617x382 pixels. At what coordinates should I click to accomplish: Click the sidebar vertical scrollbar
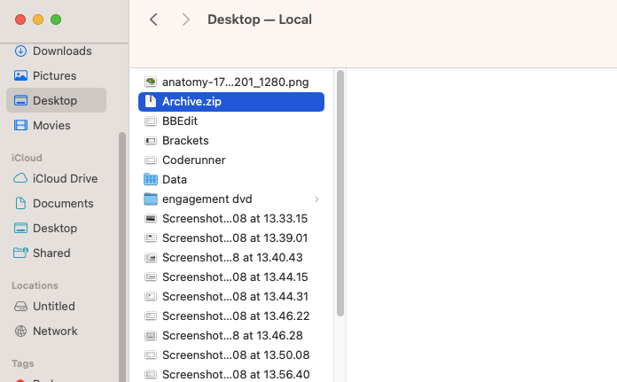coord(122,257)
